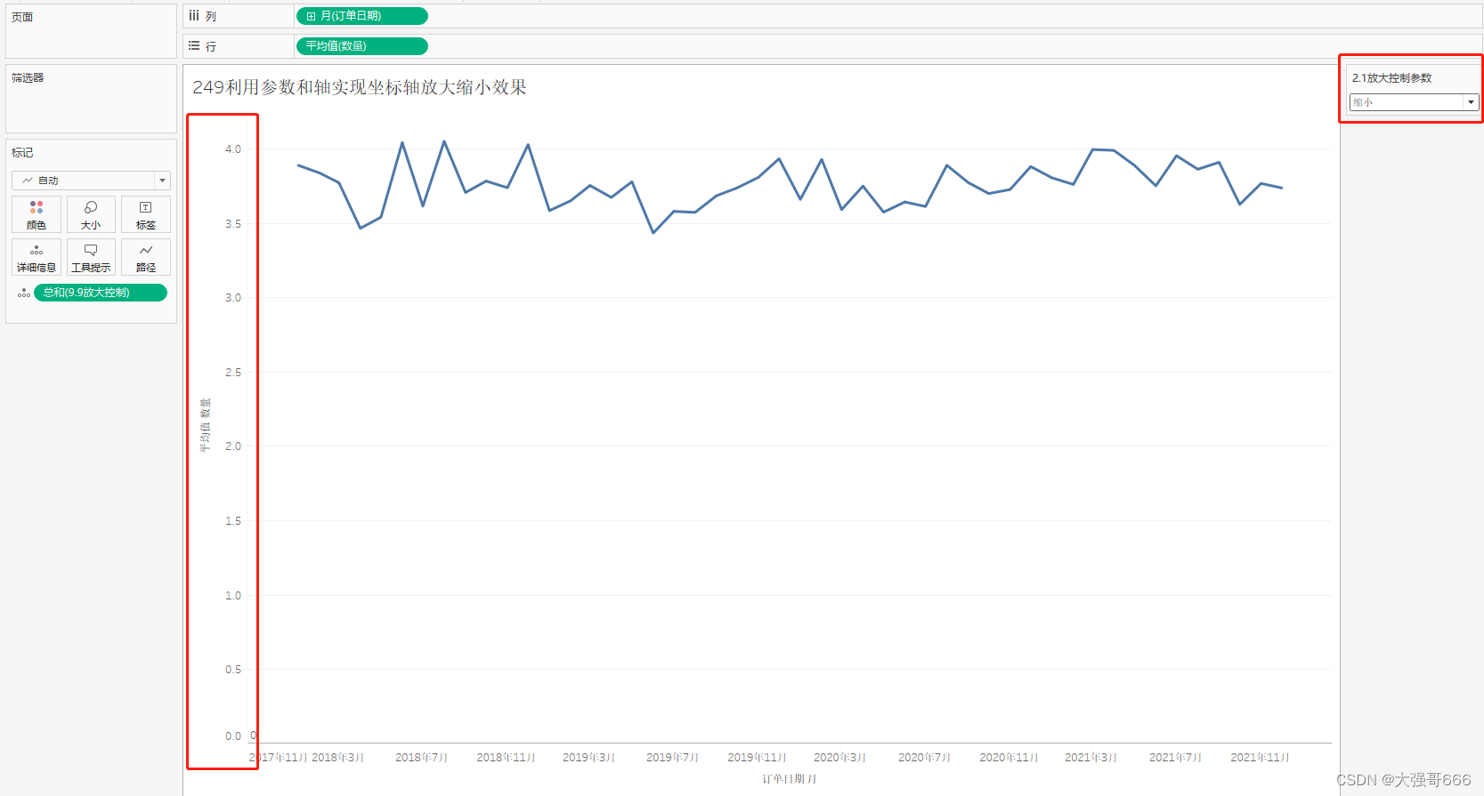Click the x-axis label 2018年7月
The width and height of the screenshot is (1484, 796).
[x=422, y=758]
